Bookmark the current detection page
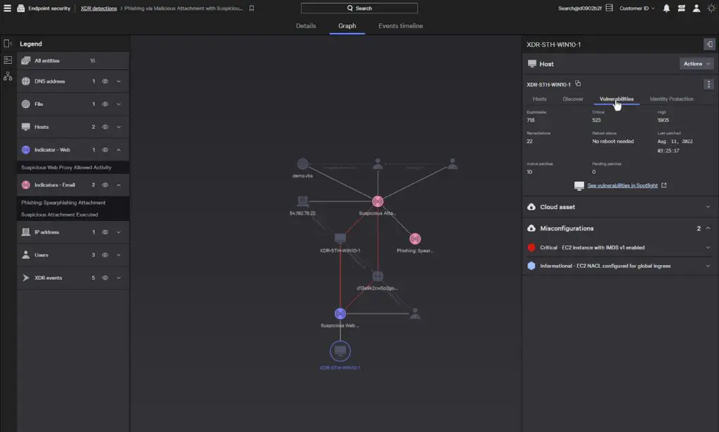 coord(251,8)
